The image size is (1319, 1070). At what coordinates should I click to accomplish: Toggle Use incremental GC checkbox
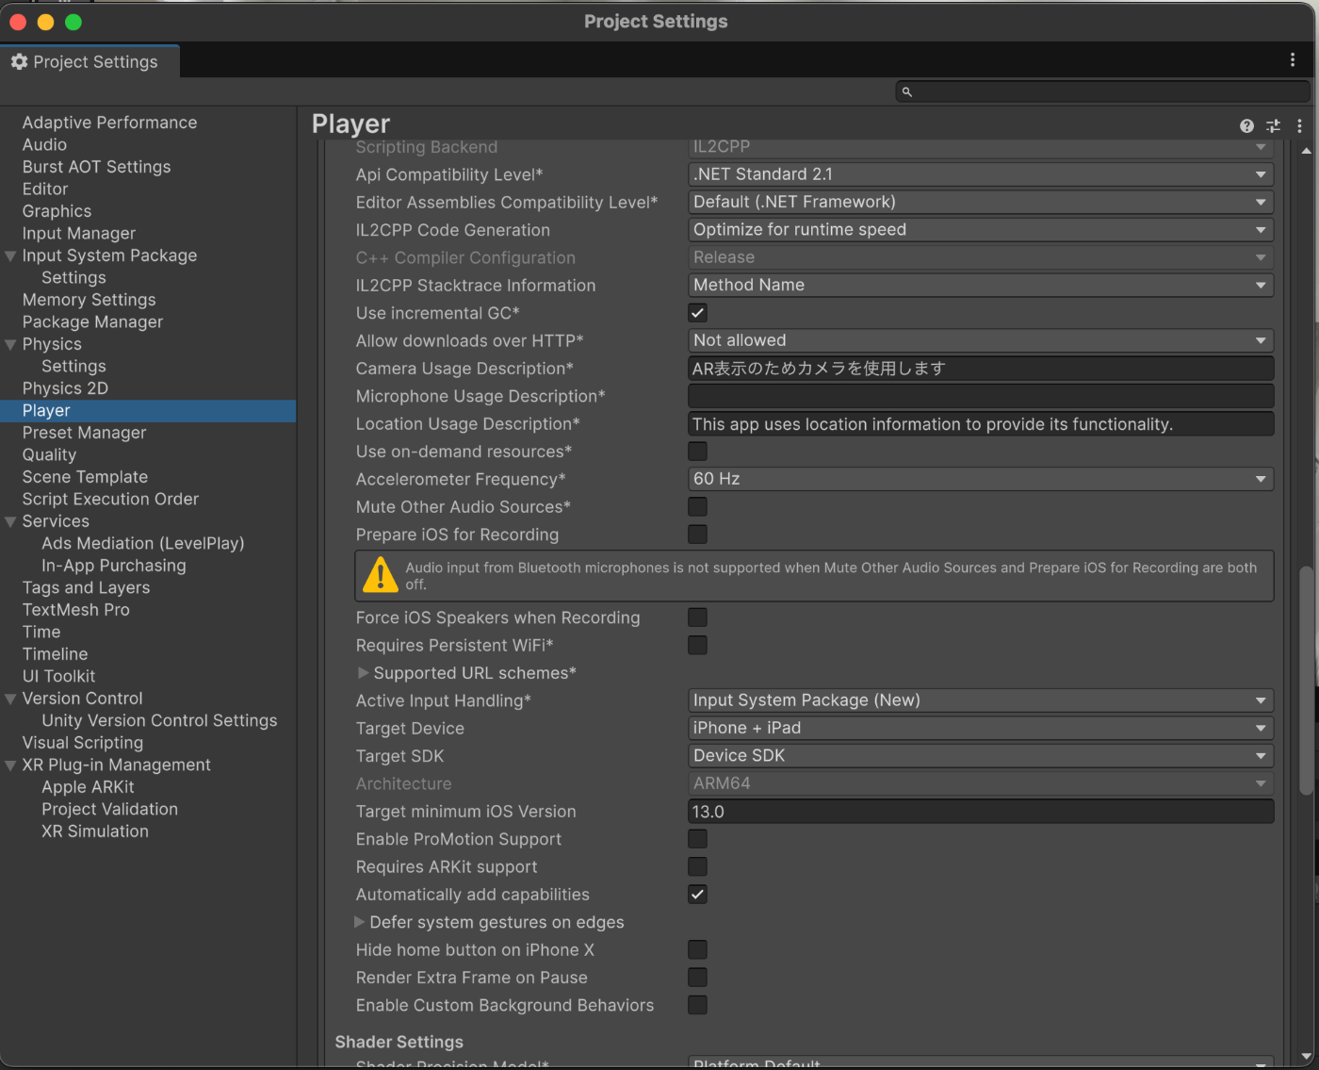pyautogui.click(x=697, y=313)
